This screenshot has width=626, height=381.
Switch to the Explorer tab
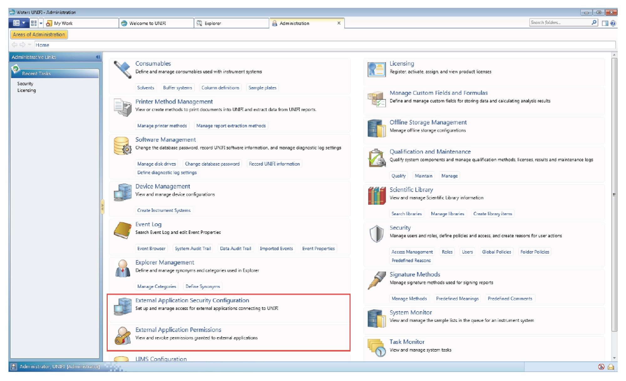point(232,23)
